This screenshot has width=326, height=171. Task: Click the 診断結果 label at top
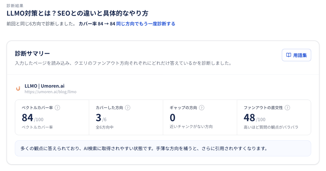click(15, 6)
